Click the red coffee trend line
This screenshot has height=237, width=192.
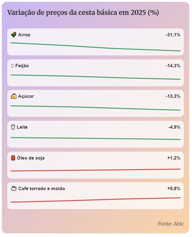95,200
